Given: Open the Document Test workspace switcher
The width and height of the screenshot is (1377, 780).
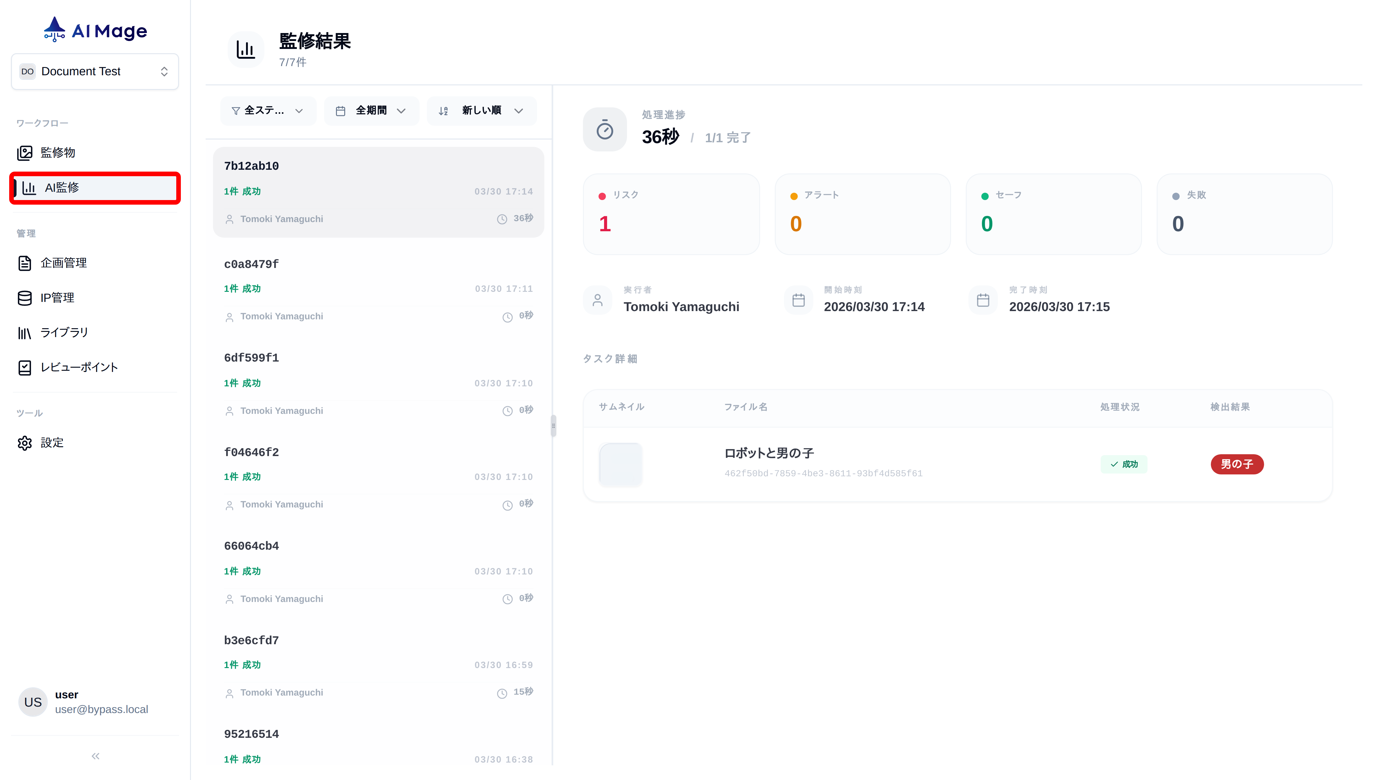Looking at the screenshot, I should click(x=95, y=71).
